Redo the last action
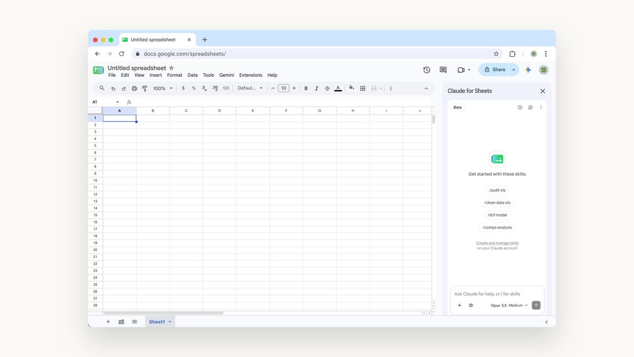 (124, 88)
